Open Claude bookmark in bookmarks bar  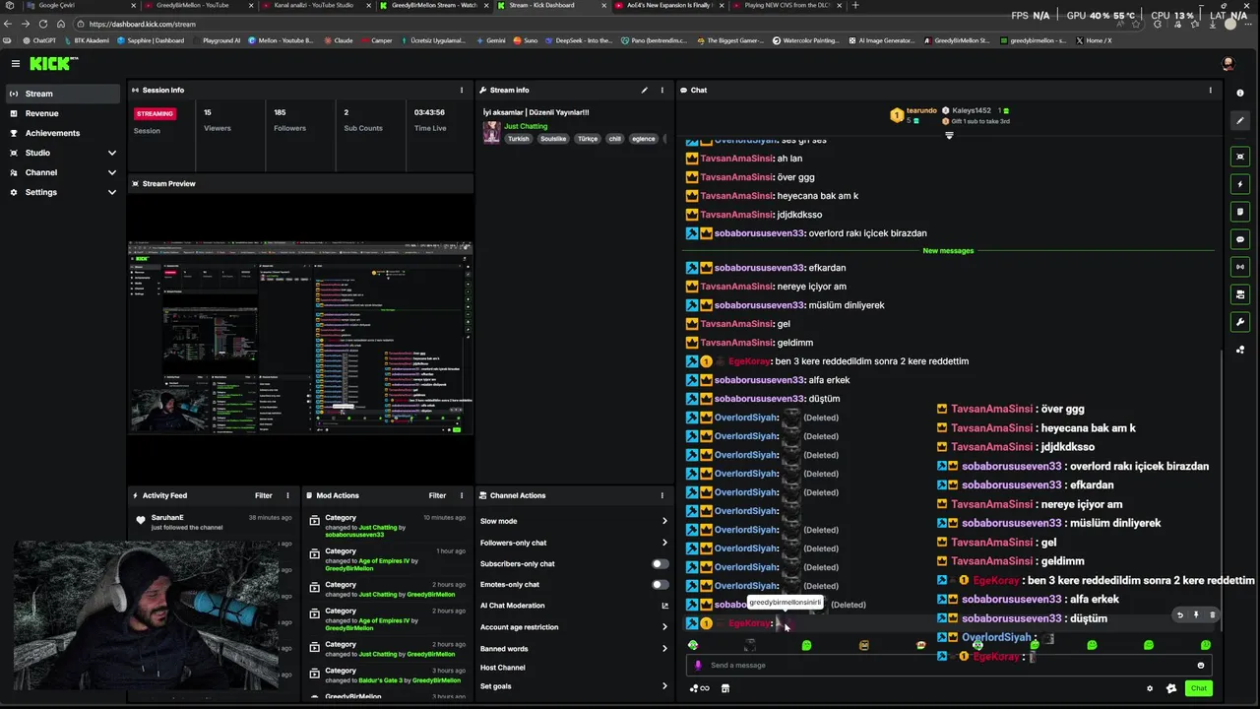click(x=338, y=40)
